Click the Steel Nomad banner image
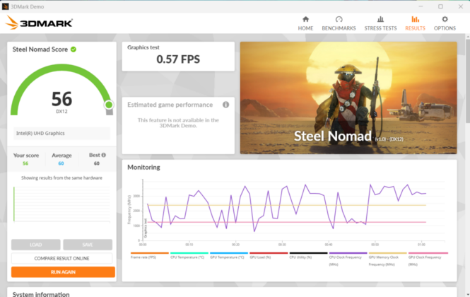Image resolution: width=470 pixels, height=297 pixels. point(348,98)
